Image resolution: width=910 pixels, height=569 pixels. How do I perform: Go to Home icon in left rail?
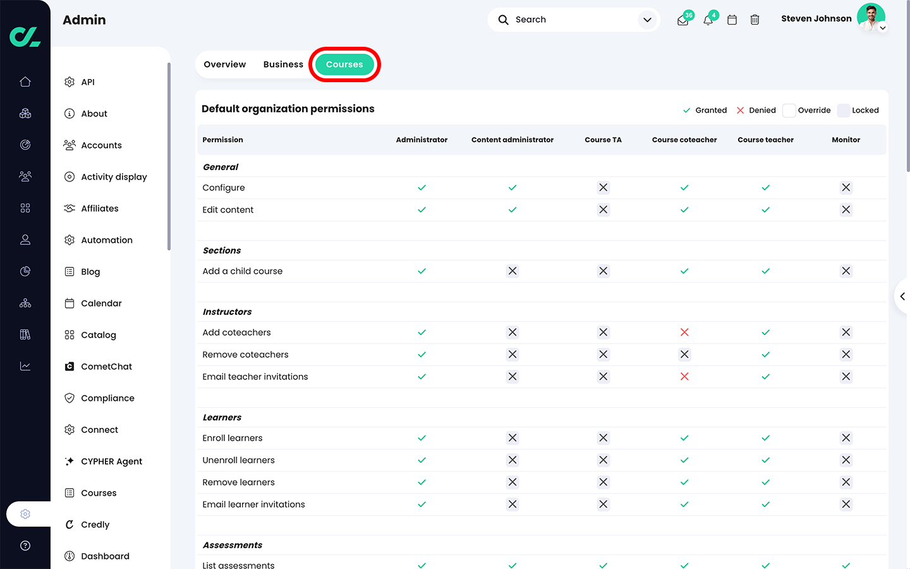(25, 82)
